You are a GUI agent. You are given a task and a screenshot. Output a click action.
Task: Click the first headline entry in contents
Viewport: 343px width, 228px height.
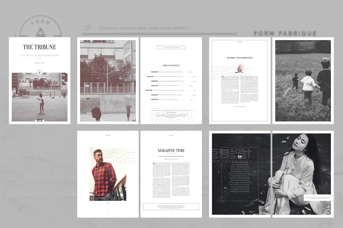[171, 72]
